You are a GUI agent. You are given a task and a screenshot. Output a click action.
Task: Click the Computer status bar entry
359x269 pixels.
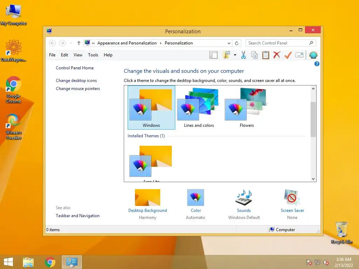282,230
